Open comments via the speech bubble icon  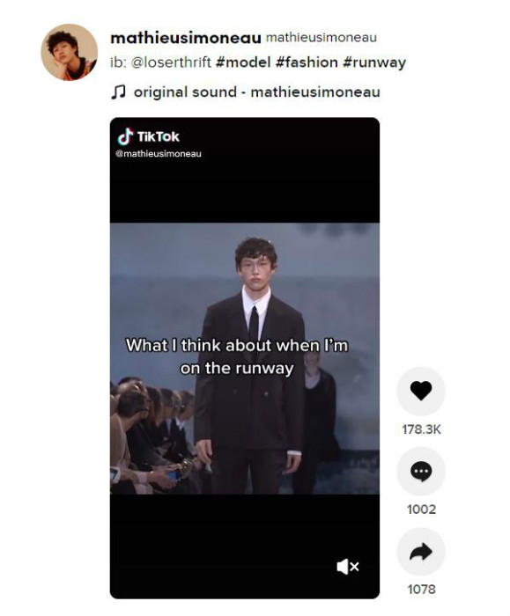coord(421,471)
